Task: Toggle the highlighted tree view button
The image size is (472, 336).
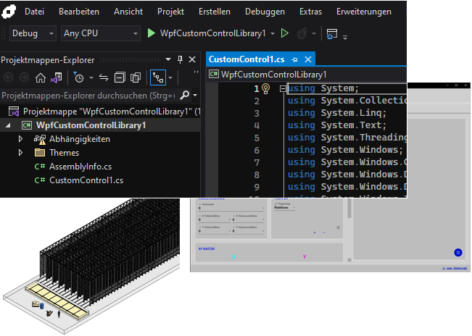Action: pyautogui.click(x=157, y=77)
